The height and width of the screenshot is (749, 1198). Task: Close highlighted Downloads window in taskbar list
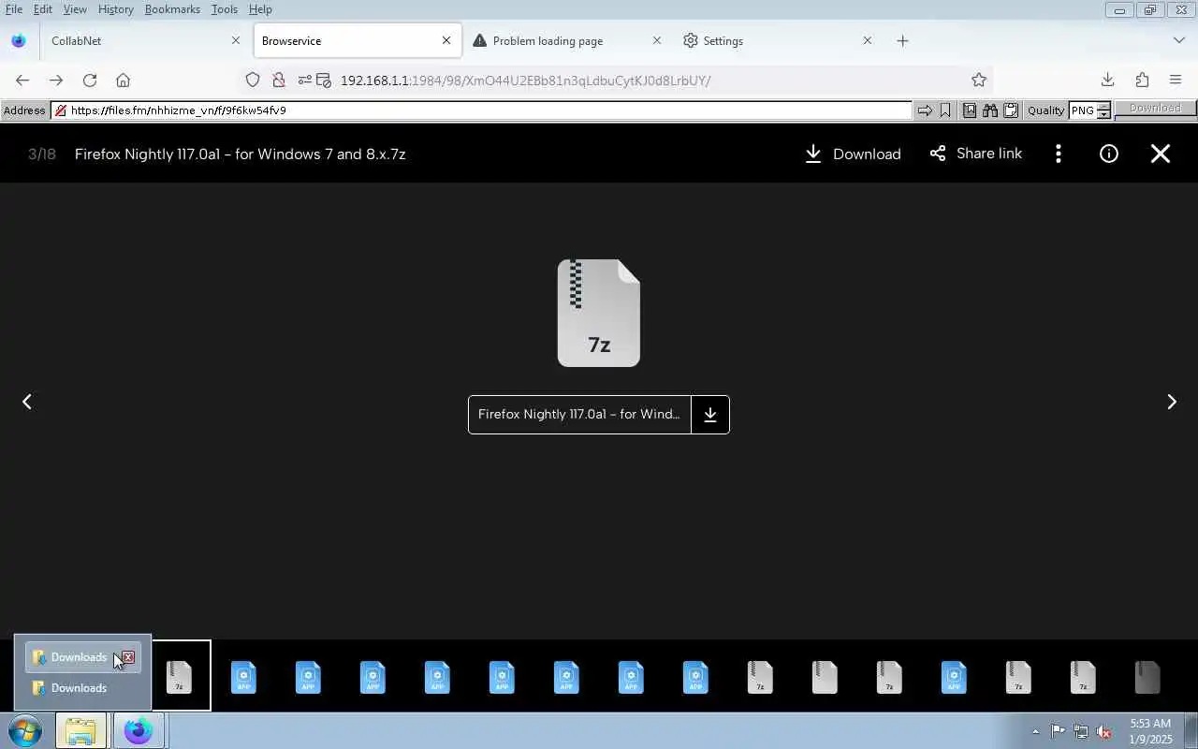(x=128, y=657)
